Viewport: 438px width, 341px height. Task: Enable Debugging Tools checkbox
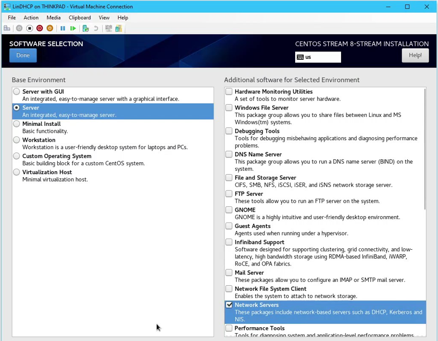pos(229,131)
